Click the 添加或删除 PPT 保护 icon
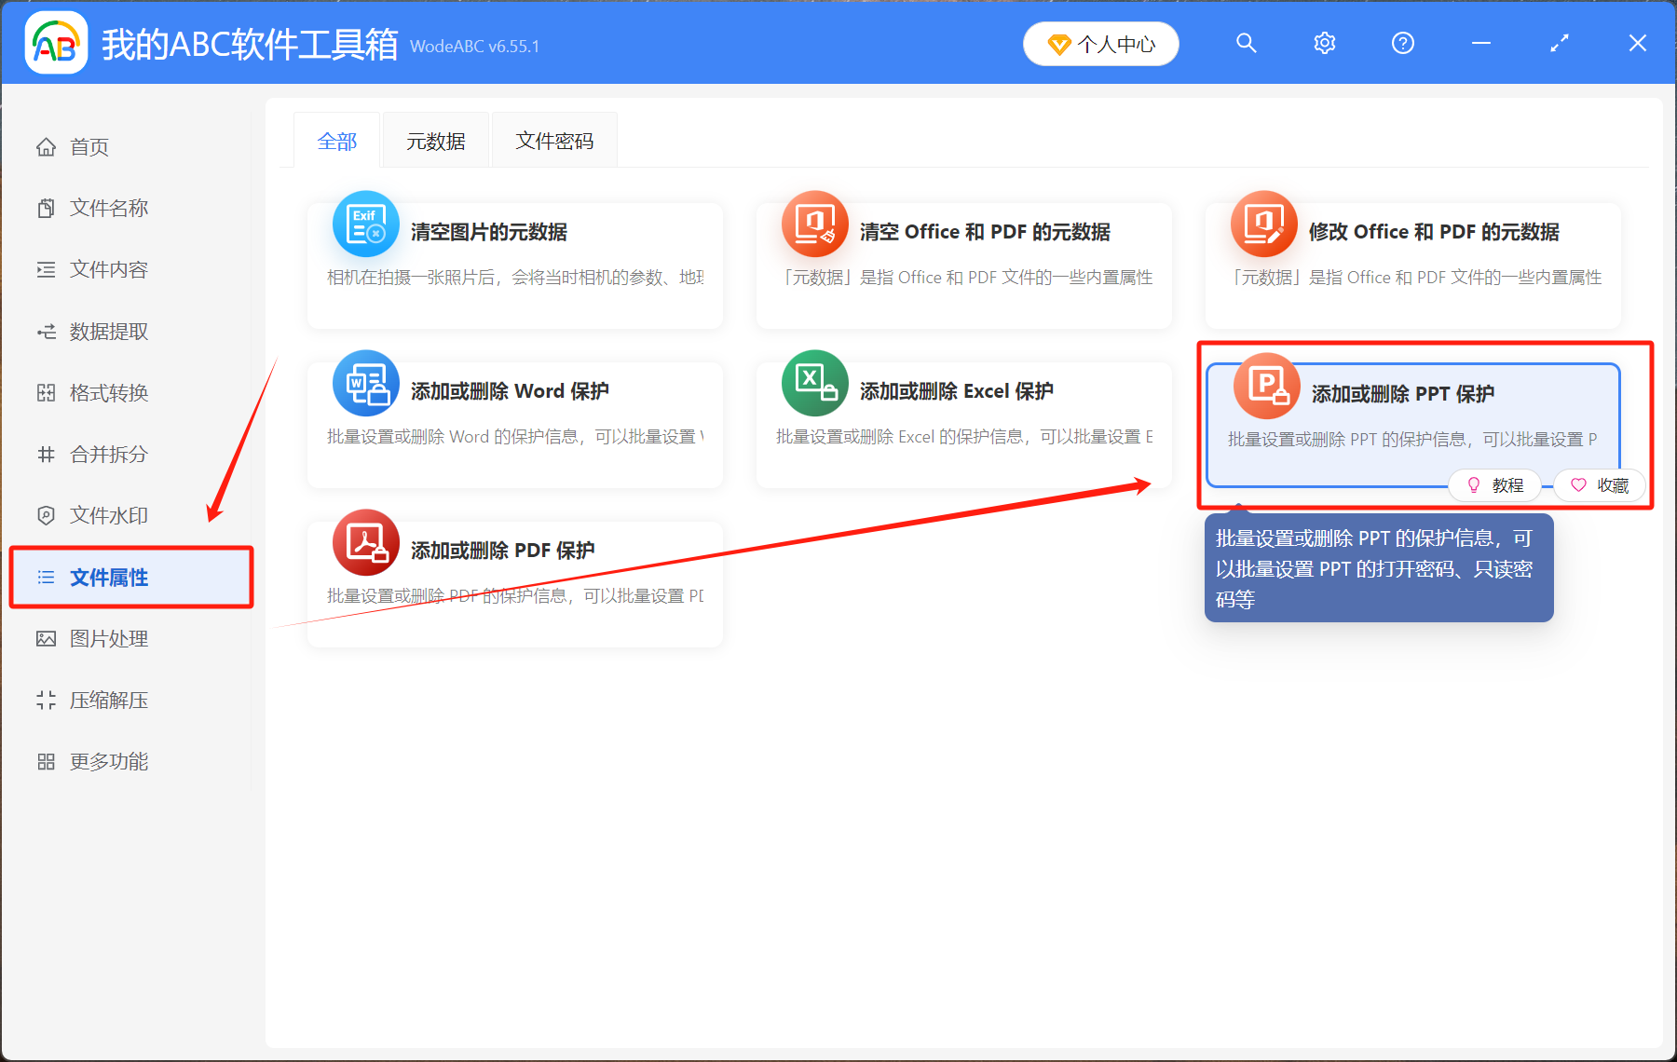This screenshot has width=1677, height=1062. point(1265,386)
